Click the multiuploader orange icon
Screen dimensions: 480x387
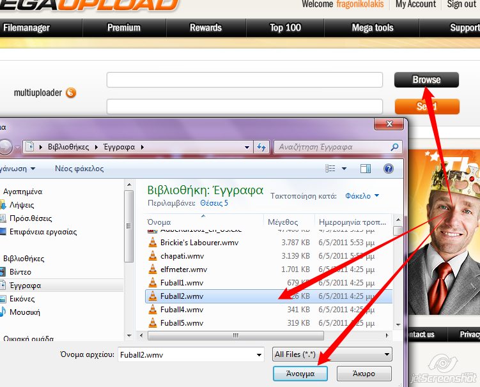71,93
